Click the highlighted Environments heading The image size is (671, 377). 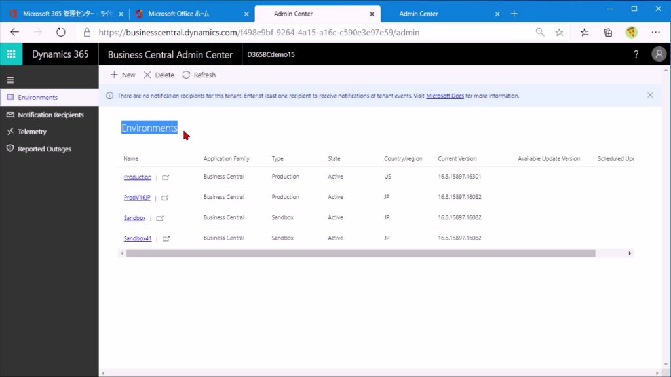click(149, 128)
